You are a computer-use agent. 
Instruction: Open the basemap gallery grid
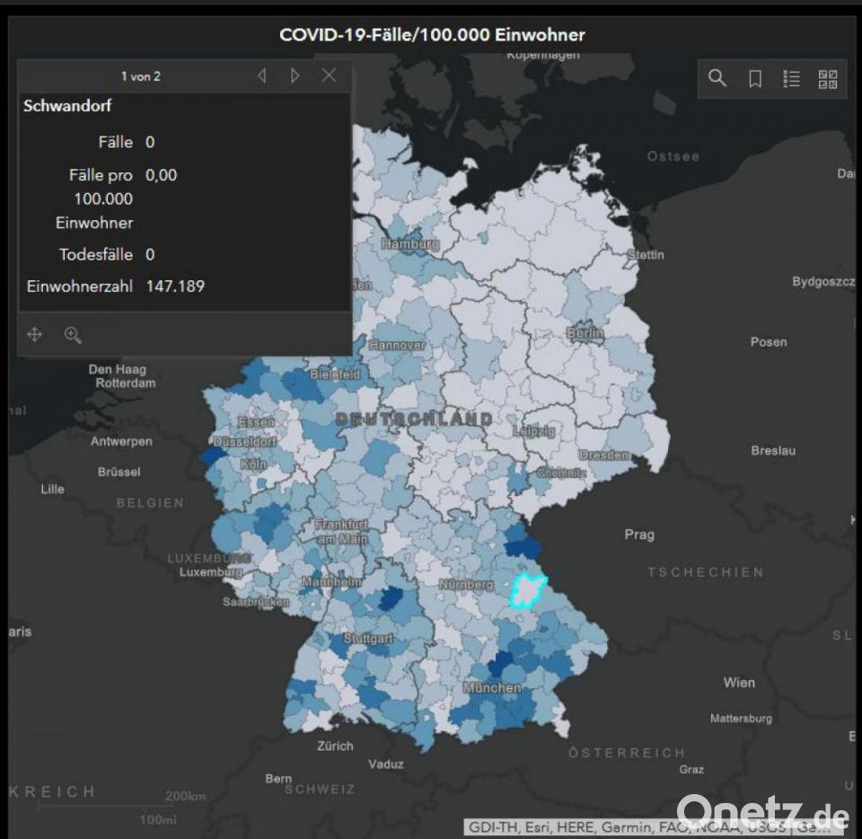point(827,78)
